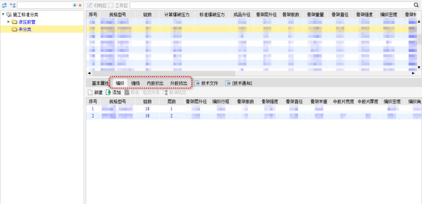Click the green-plus icon of 添加
Image resolution: width=422 pixels, height=204 pixels.
point(108,92)
